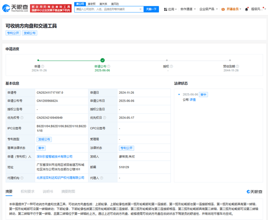Image resolution: width=268 pixels, height=220 pixels.
Task: Click the 详情 link in 法律状态
Action: (193, 100)
